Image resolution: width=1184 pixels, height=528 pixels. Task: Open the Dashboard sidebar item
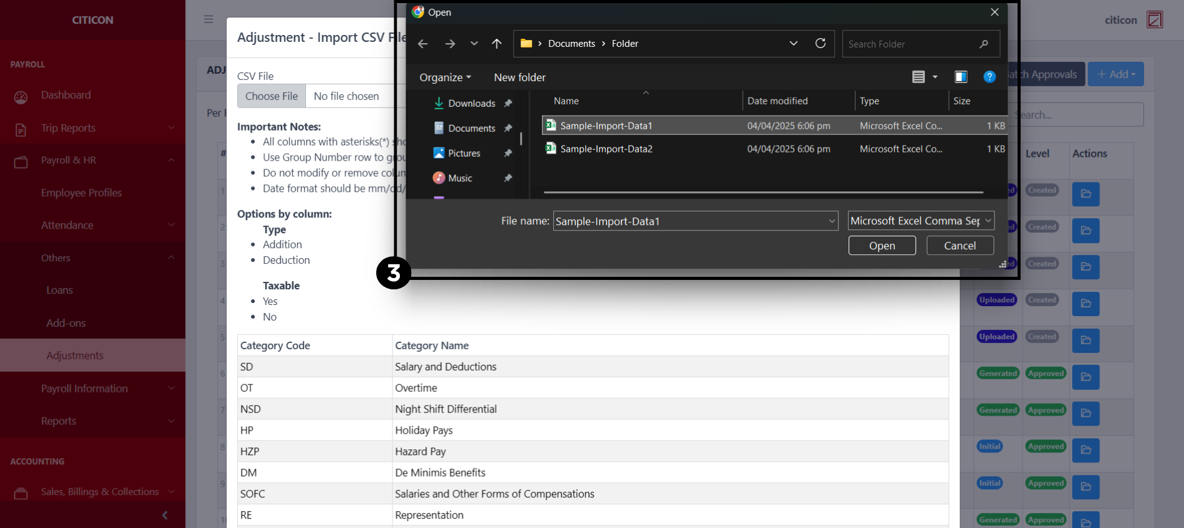point(66,95)
